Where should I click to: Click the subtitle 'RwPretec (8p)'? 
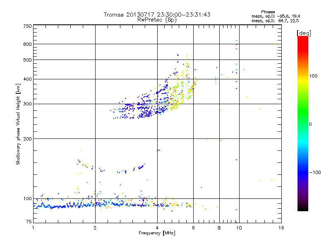[157, 20]
